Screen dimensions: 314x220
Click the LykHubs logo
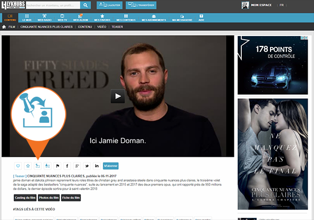13,5
